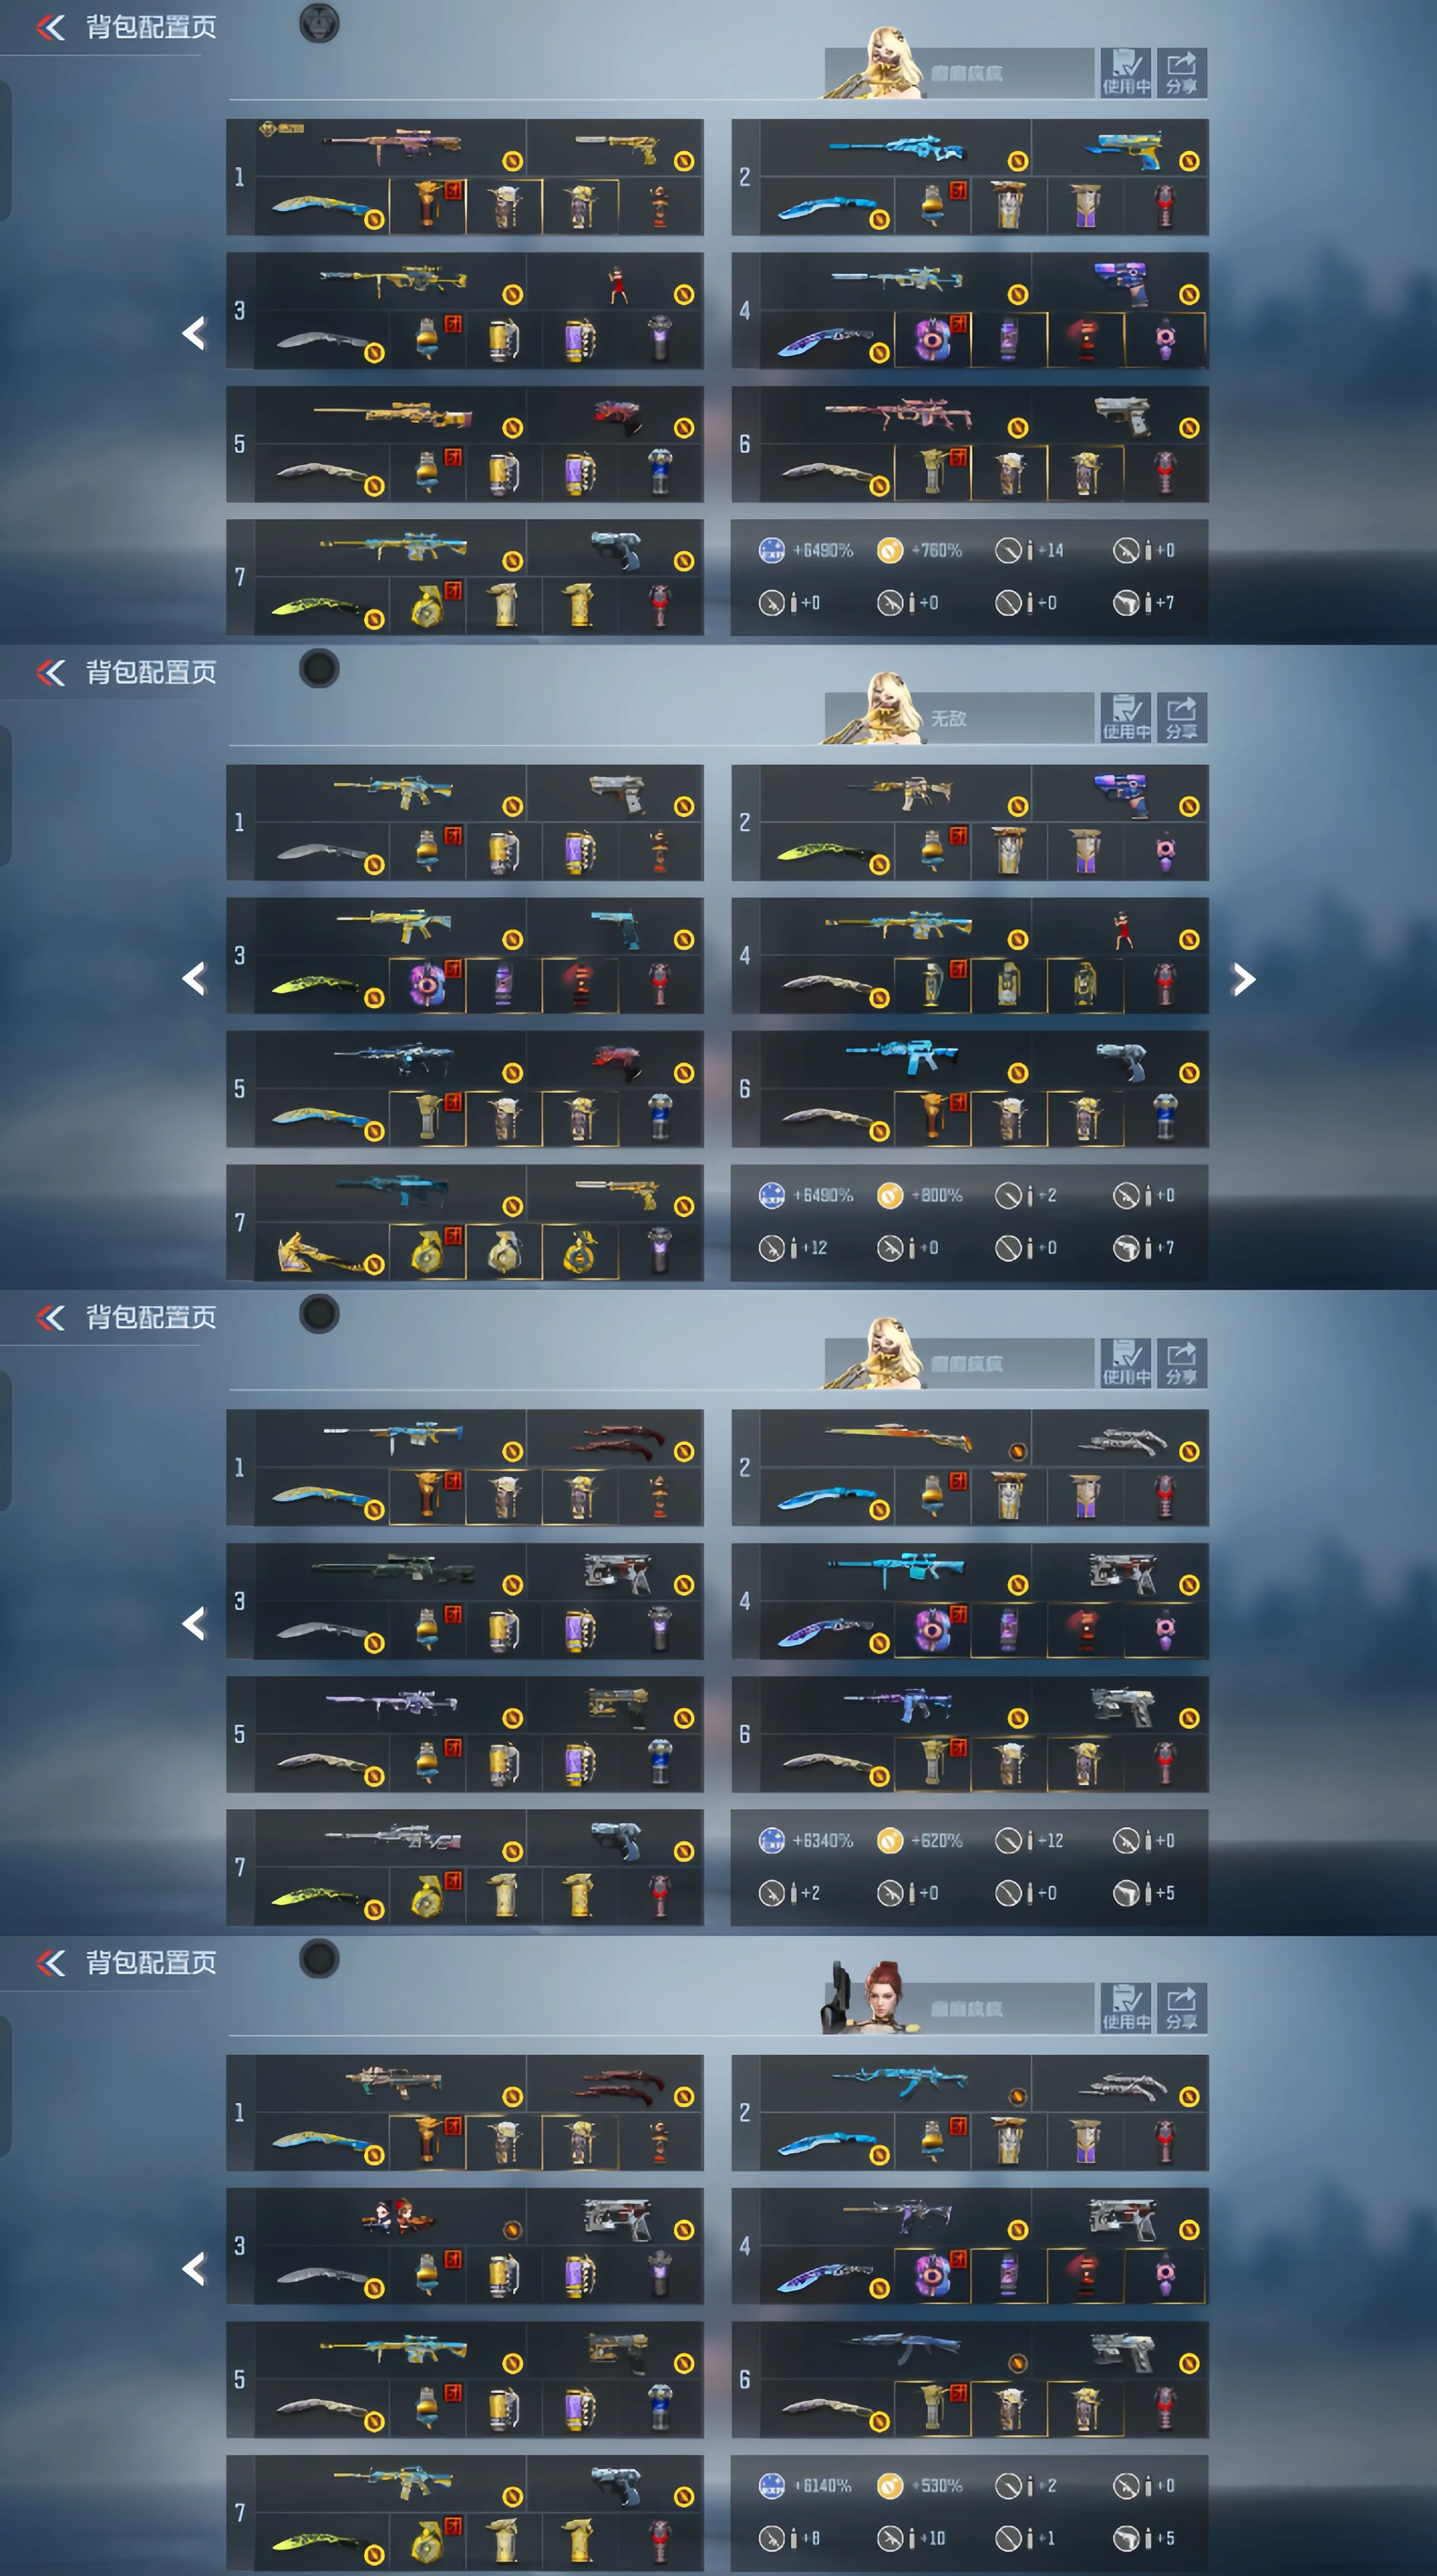
Task: Click the gold badge tag above the sniper rifle
Action: point(281,129)
